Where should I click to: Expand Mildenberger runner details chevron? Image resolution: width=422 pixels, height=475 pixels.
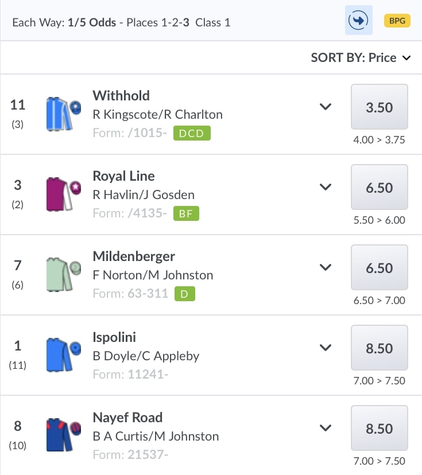point(326,267)
